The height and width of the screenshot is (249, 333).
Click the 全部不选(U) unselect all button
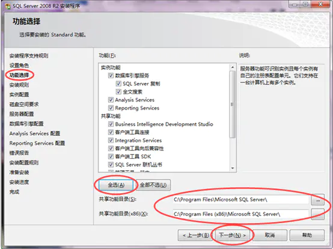click(x=153, y=185)
